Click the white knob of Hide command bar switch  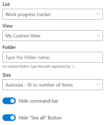point(12,101)
